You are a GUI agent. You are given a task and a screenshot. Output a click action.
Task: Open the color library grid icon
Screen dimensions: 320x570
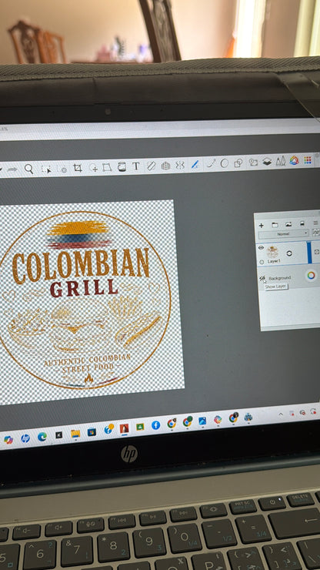308,160
